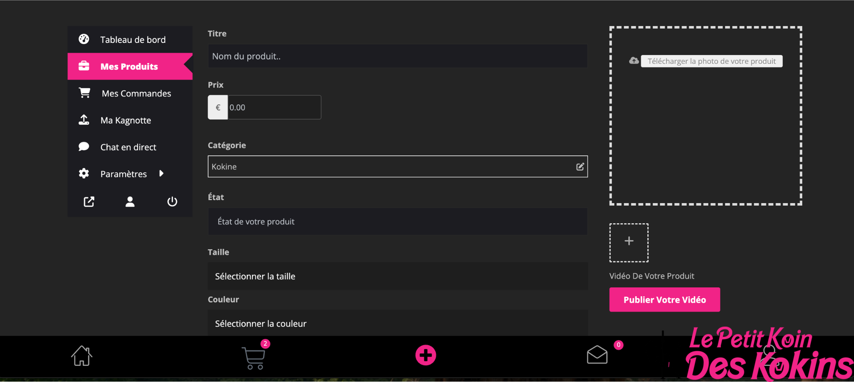Click the cloud upload icon
854x382 pixels.
tap(633, 61)
